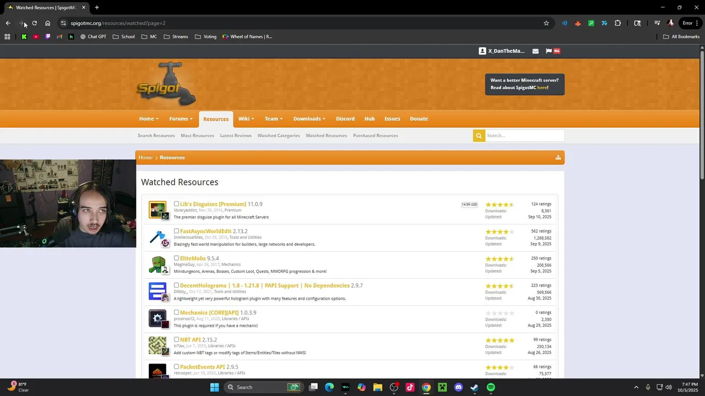Tick the PacketEvents API checkbox
This screenshot has height=396, width=705.
176,366
